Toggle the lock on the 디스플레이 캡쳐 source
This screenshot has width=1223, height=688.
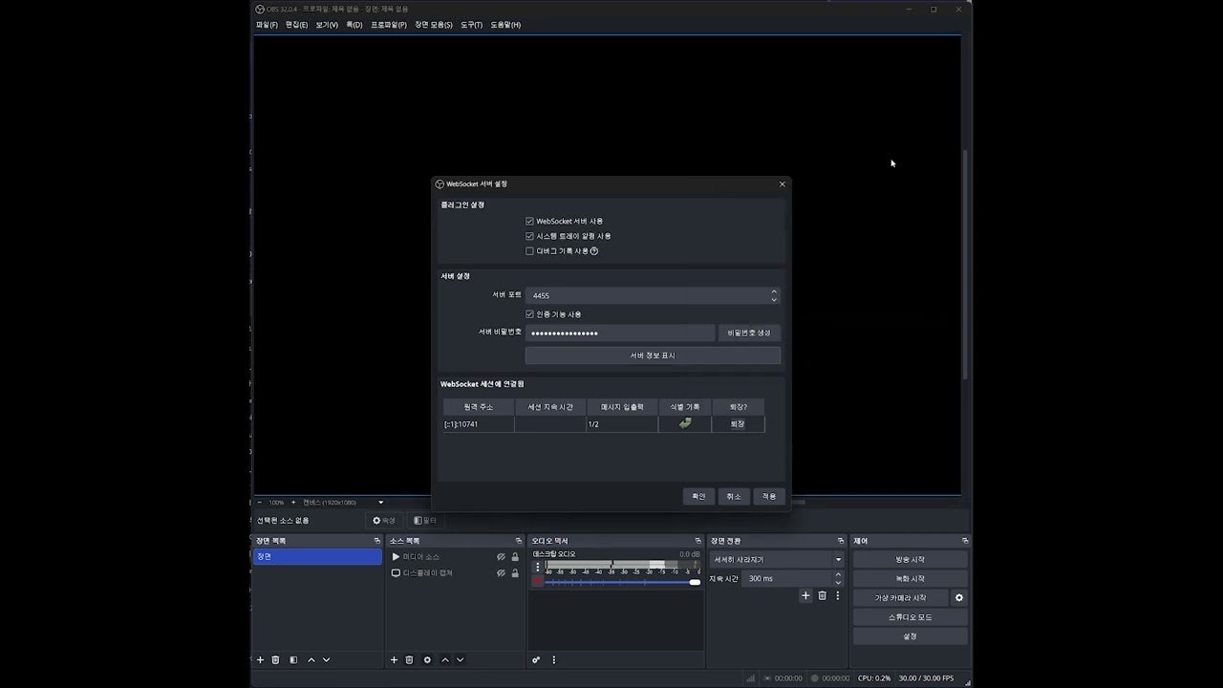click(515, 573)
